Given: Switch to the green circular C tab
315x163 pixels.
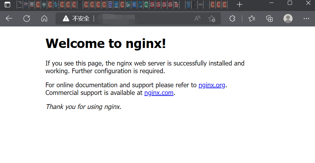Looking at the screenshot, I should [146, 4].
